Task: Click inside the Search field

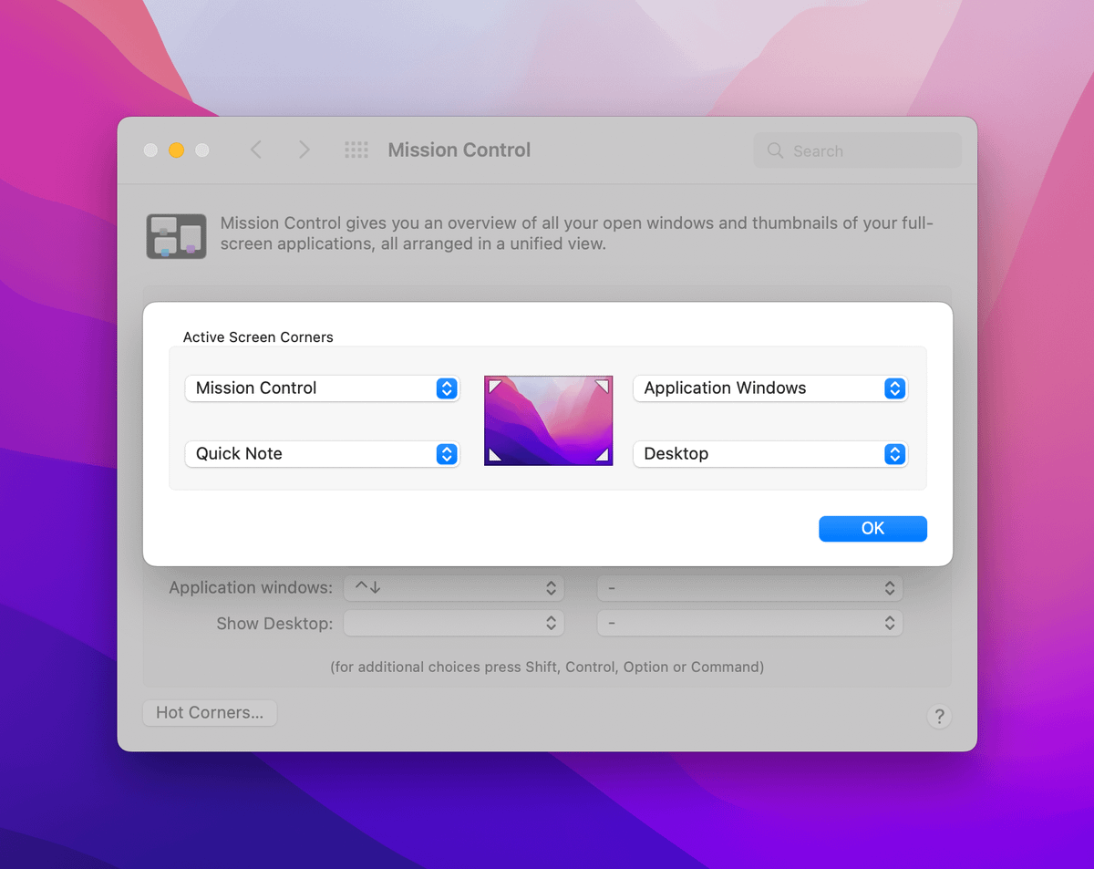Action: (866, 151)
